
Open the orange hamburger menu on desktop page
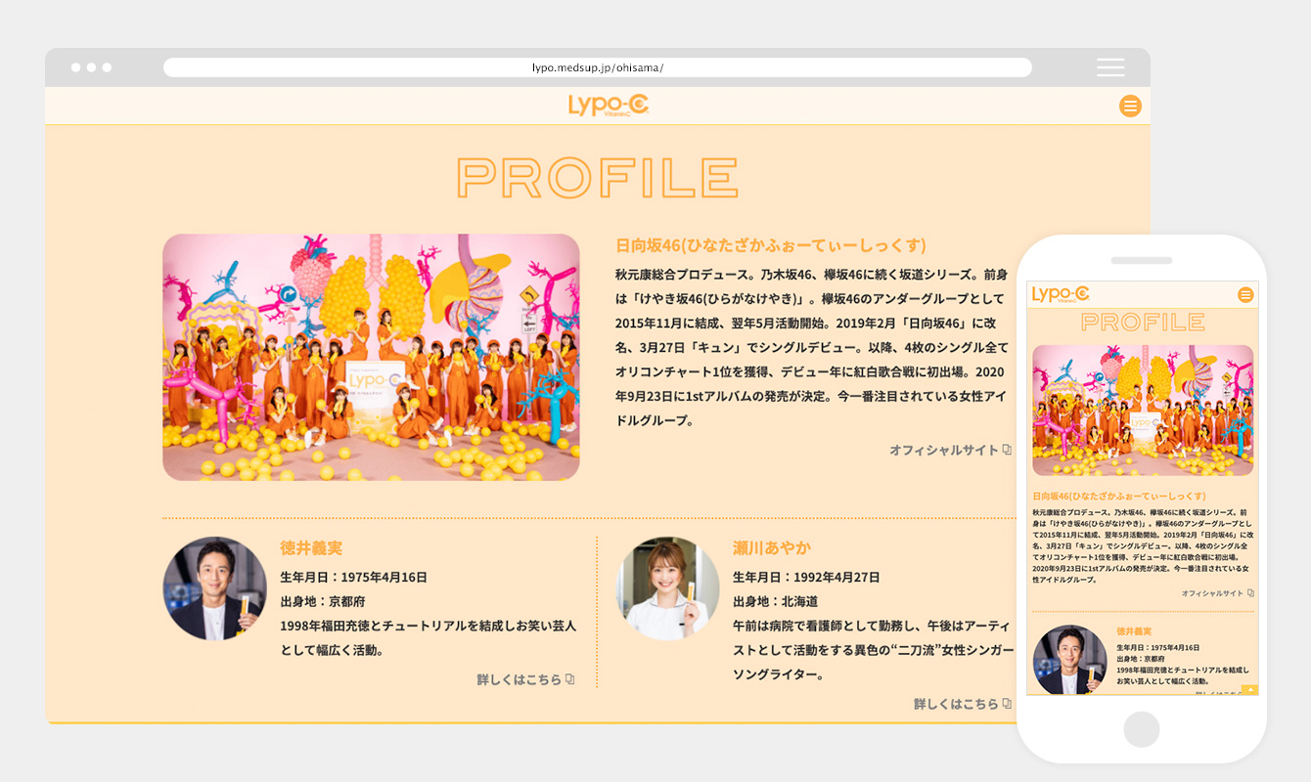point(1130,106)
